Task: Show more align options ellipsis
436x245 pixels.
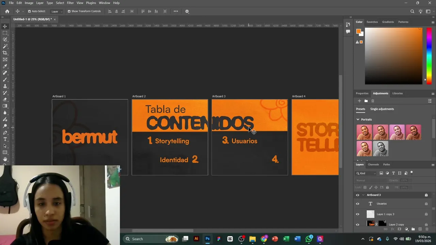Action: click(x=176, y=11)
